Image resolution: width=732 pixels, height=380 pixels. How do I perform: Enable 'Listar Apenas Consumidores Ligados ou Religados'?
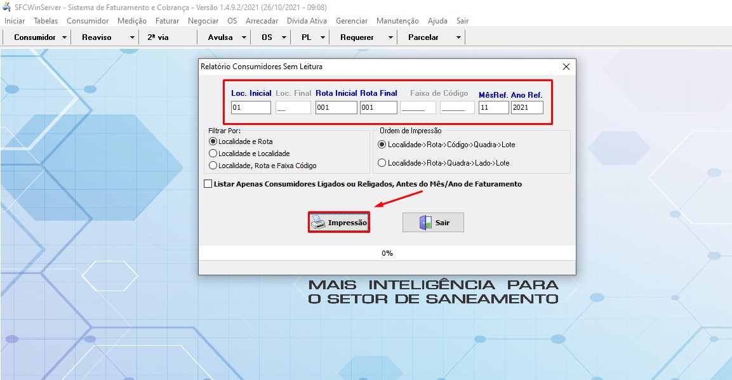pos(207,183)
